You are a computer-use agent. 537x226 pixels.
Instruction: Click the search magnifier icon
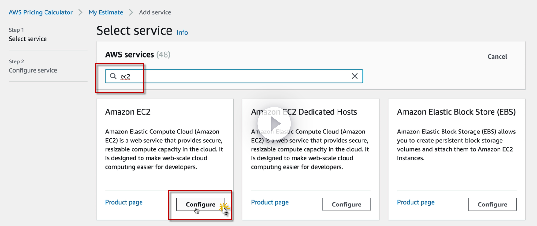(x=113, y=76)
